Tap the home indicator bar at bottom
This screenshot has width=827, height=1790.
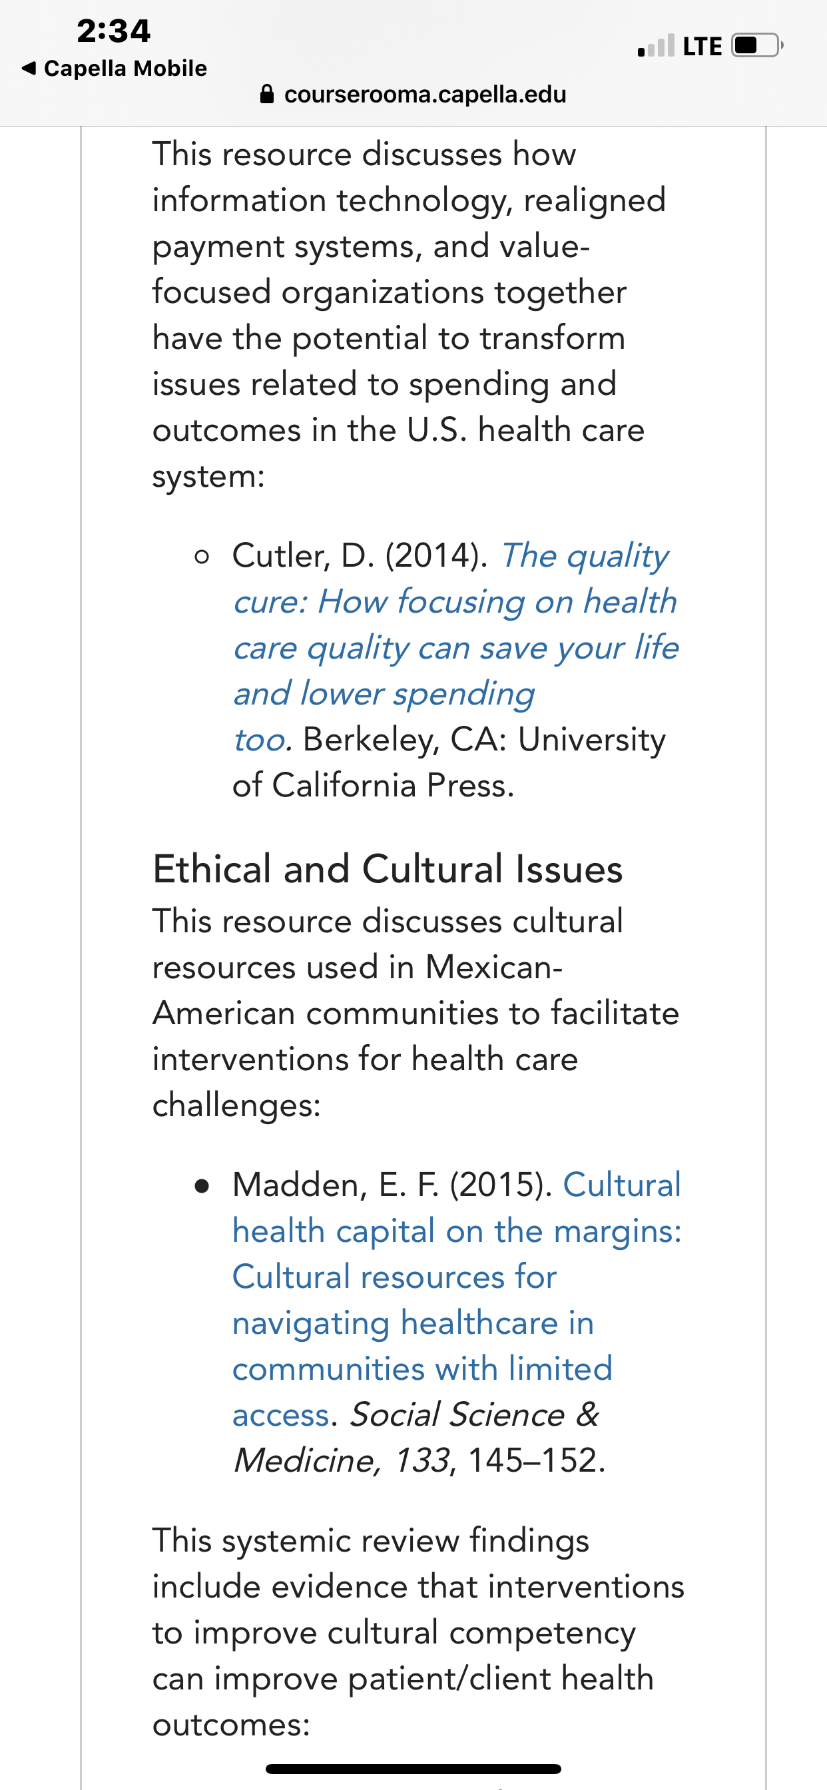point(413,1769)
